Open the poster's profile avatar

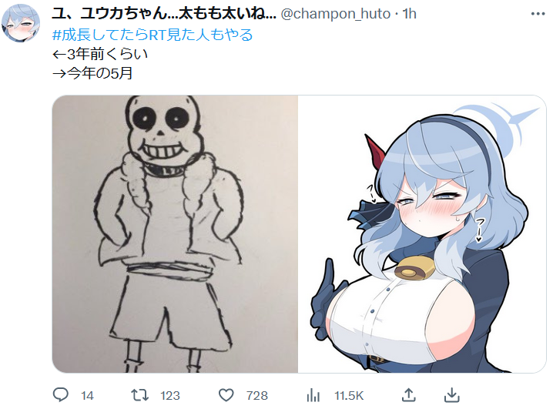tap(21, 22)
